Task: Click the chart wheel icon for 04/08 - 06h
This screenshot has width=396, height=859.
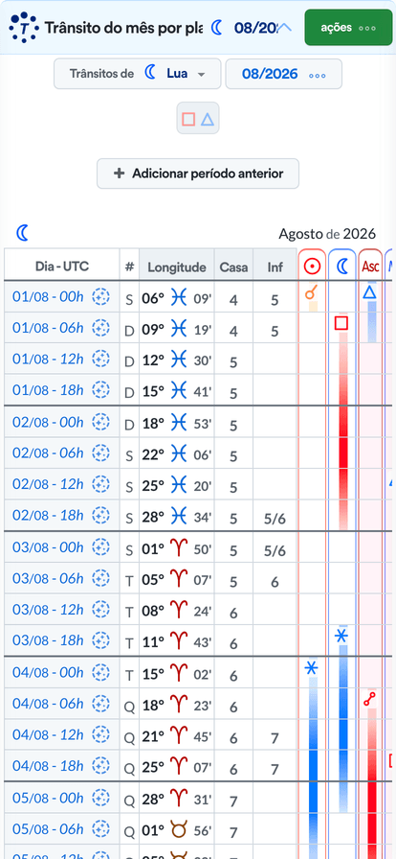Action: pyautogui.click(x=100, y=704)
